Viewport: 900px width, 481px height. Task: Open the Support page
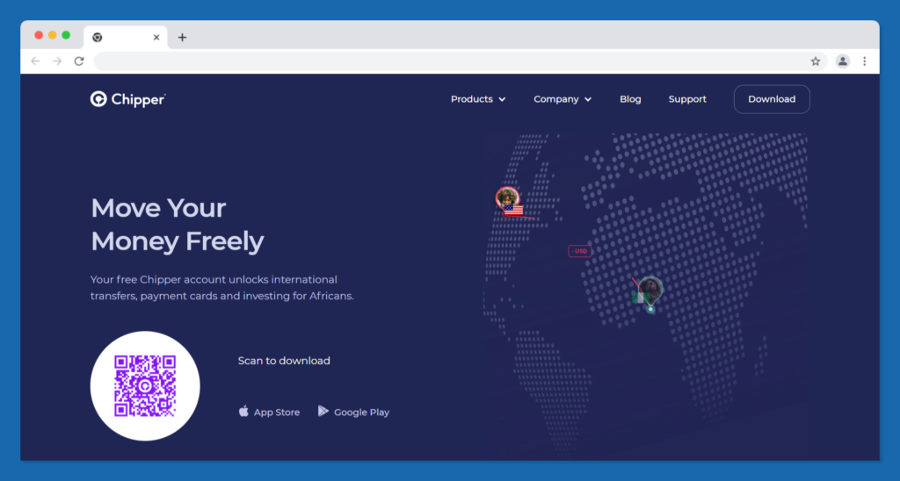pyautogui.click(x=687, y=99)
